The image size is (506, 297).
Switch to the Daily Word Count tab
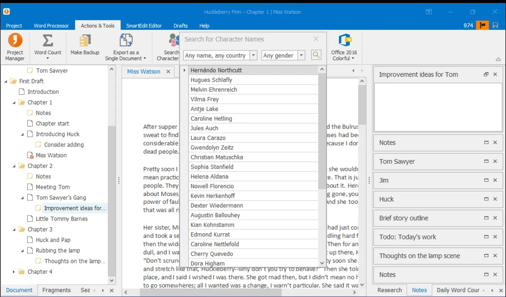pos(458,290)
